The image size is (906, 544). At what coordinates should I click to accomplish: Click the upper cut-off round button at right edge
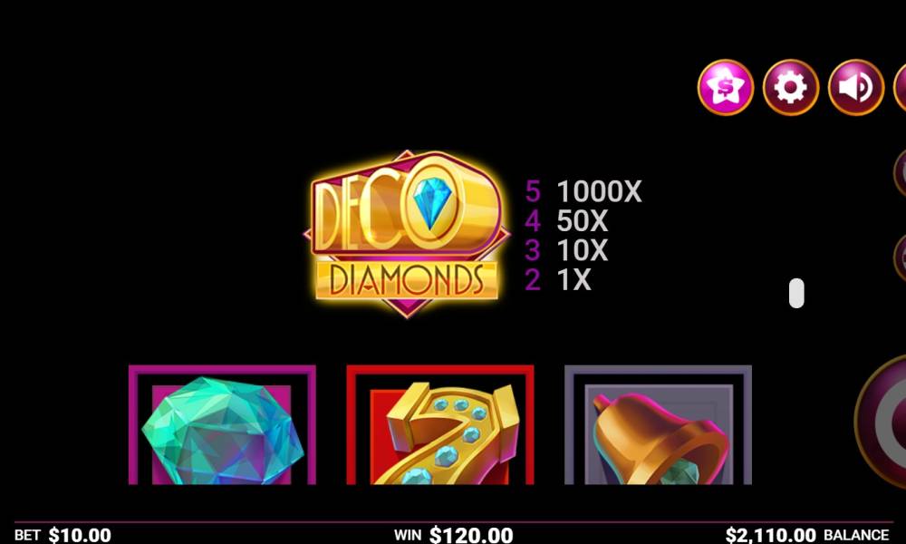900,171
